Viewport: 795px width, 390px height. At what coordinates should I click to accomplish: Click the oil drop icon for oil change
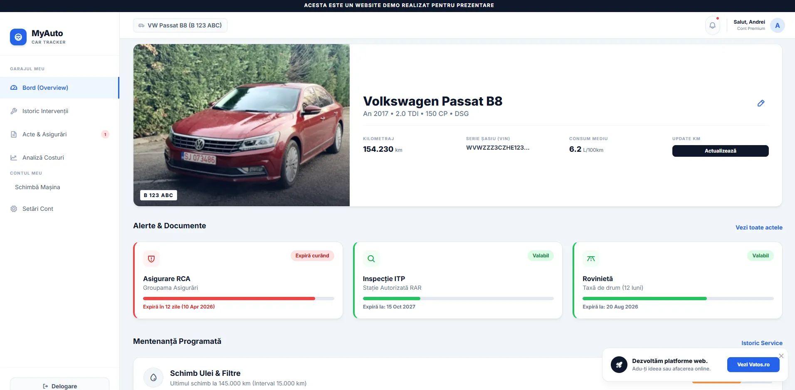point(153,378)
